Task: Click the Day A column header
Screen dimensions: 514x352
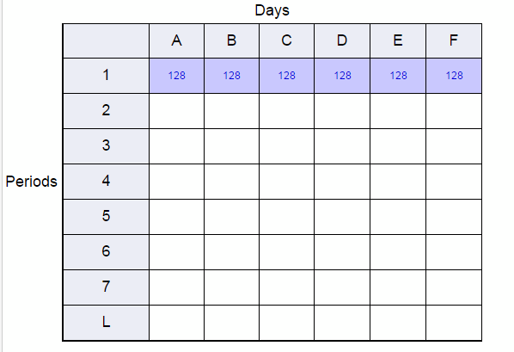Action: pos(177,40)
